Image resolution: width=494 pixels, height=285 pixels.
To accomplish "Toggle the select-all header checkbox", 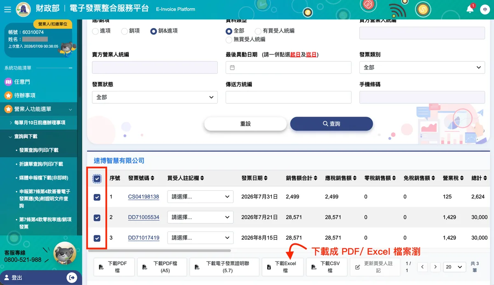I will (97, 179).
